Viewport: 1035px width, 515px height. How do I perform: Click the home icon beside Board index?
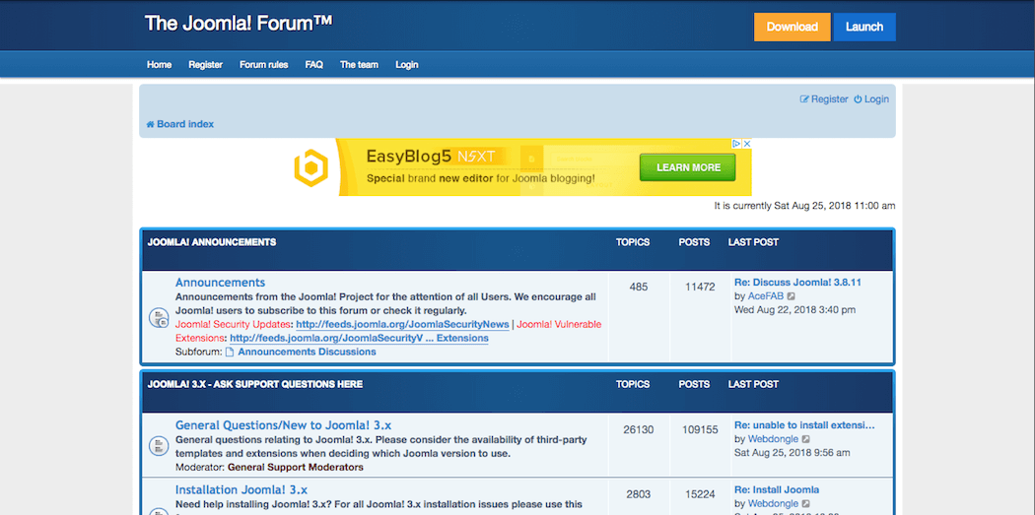click(151, 124)
